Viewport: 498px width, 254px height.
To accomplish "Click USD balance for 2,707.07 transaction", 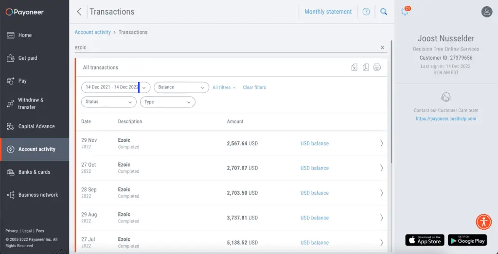I will pyautogui.click(x=315, y=168).
